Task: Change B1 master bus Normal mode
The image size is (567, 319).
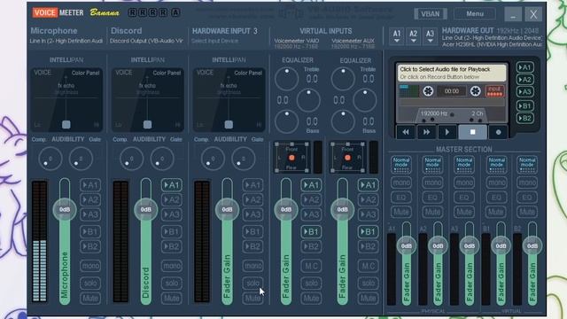Action: 496,164
